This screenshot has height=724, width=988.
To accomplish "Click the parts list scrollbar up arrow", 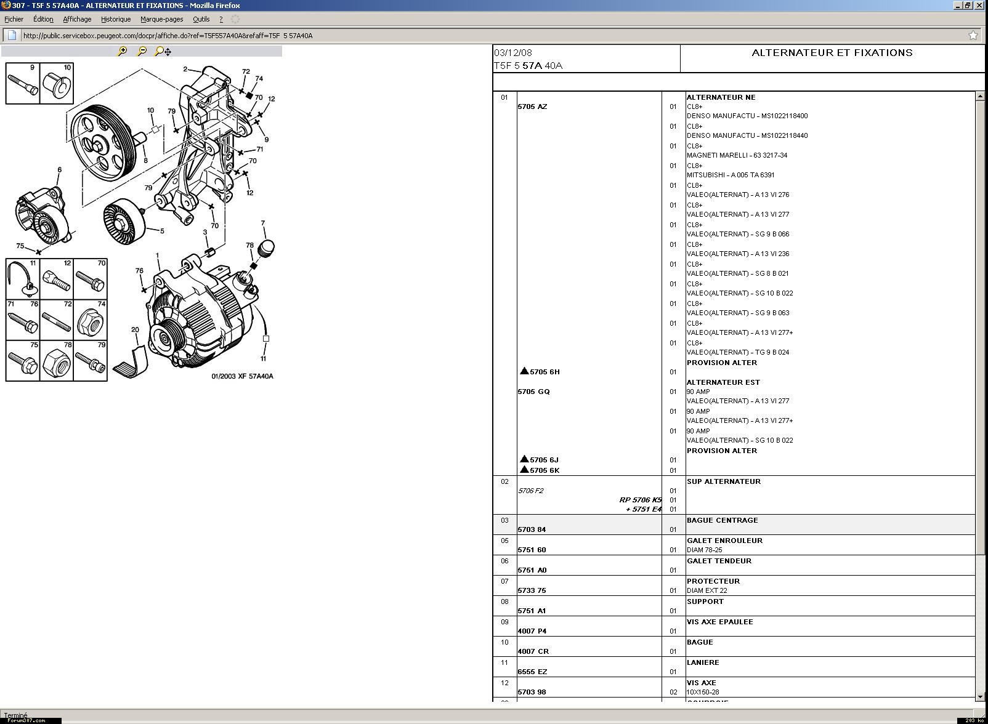I will point(980,96).
